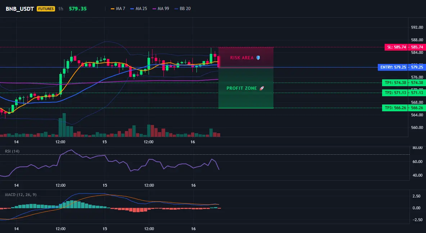Click the 2.50 MACD axis value
This screenshot has height=233, width=426.
tap(417, 196)
